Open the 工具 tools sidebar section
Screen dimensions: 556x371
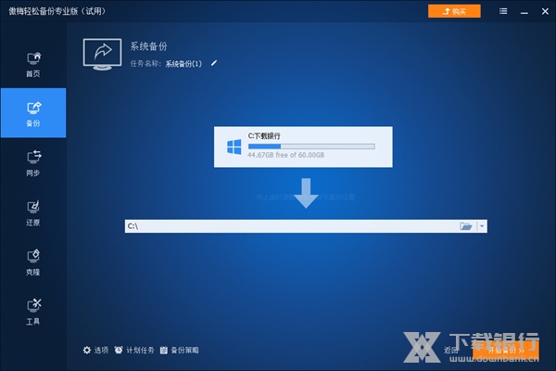click(x=33, y=312)
